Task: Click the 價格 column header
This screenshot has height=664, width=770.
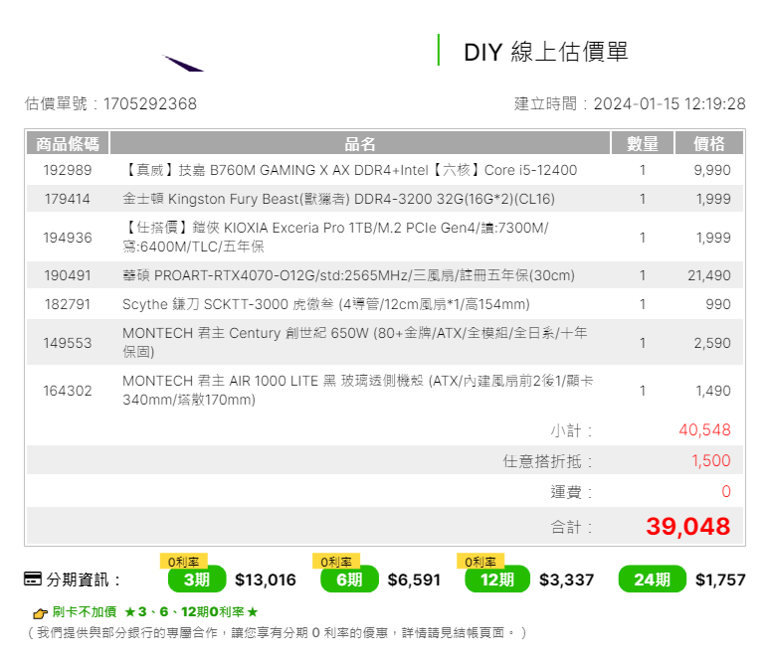Action: pyautogui.click(x=709, y=143)
